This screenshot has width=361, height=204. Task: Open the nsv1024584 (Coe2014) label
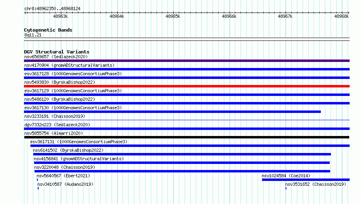pos(286,176)
